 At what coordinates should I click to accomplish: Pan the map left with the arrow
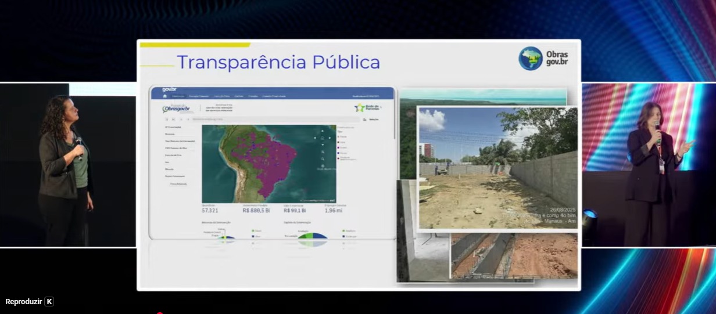(316, 138)
